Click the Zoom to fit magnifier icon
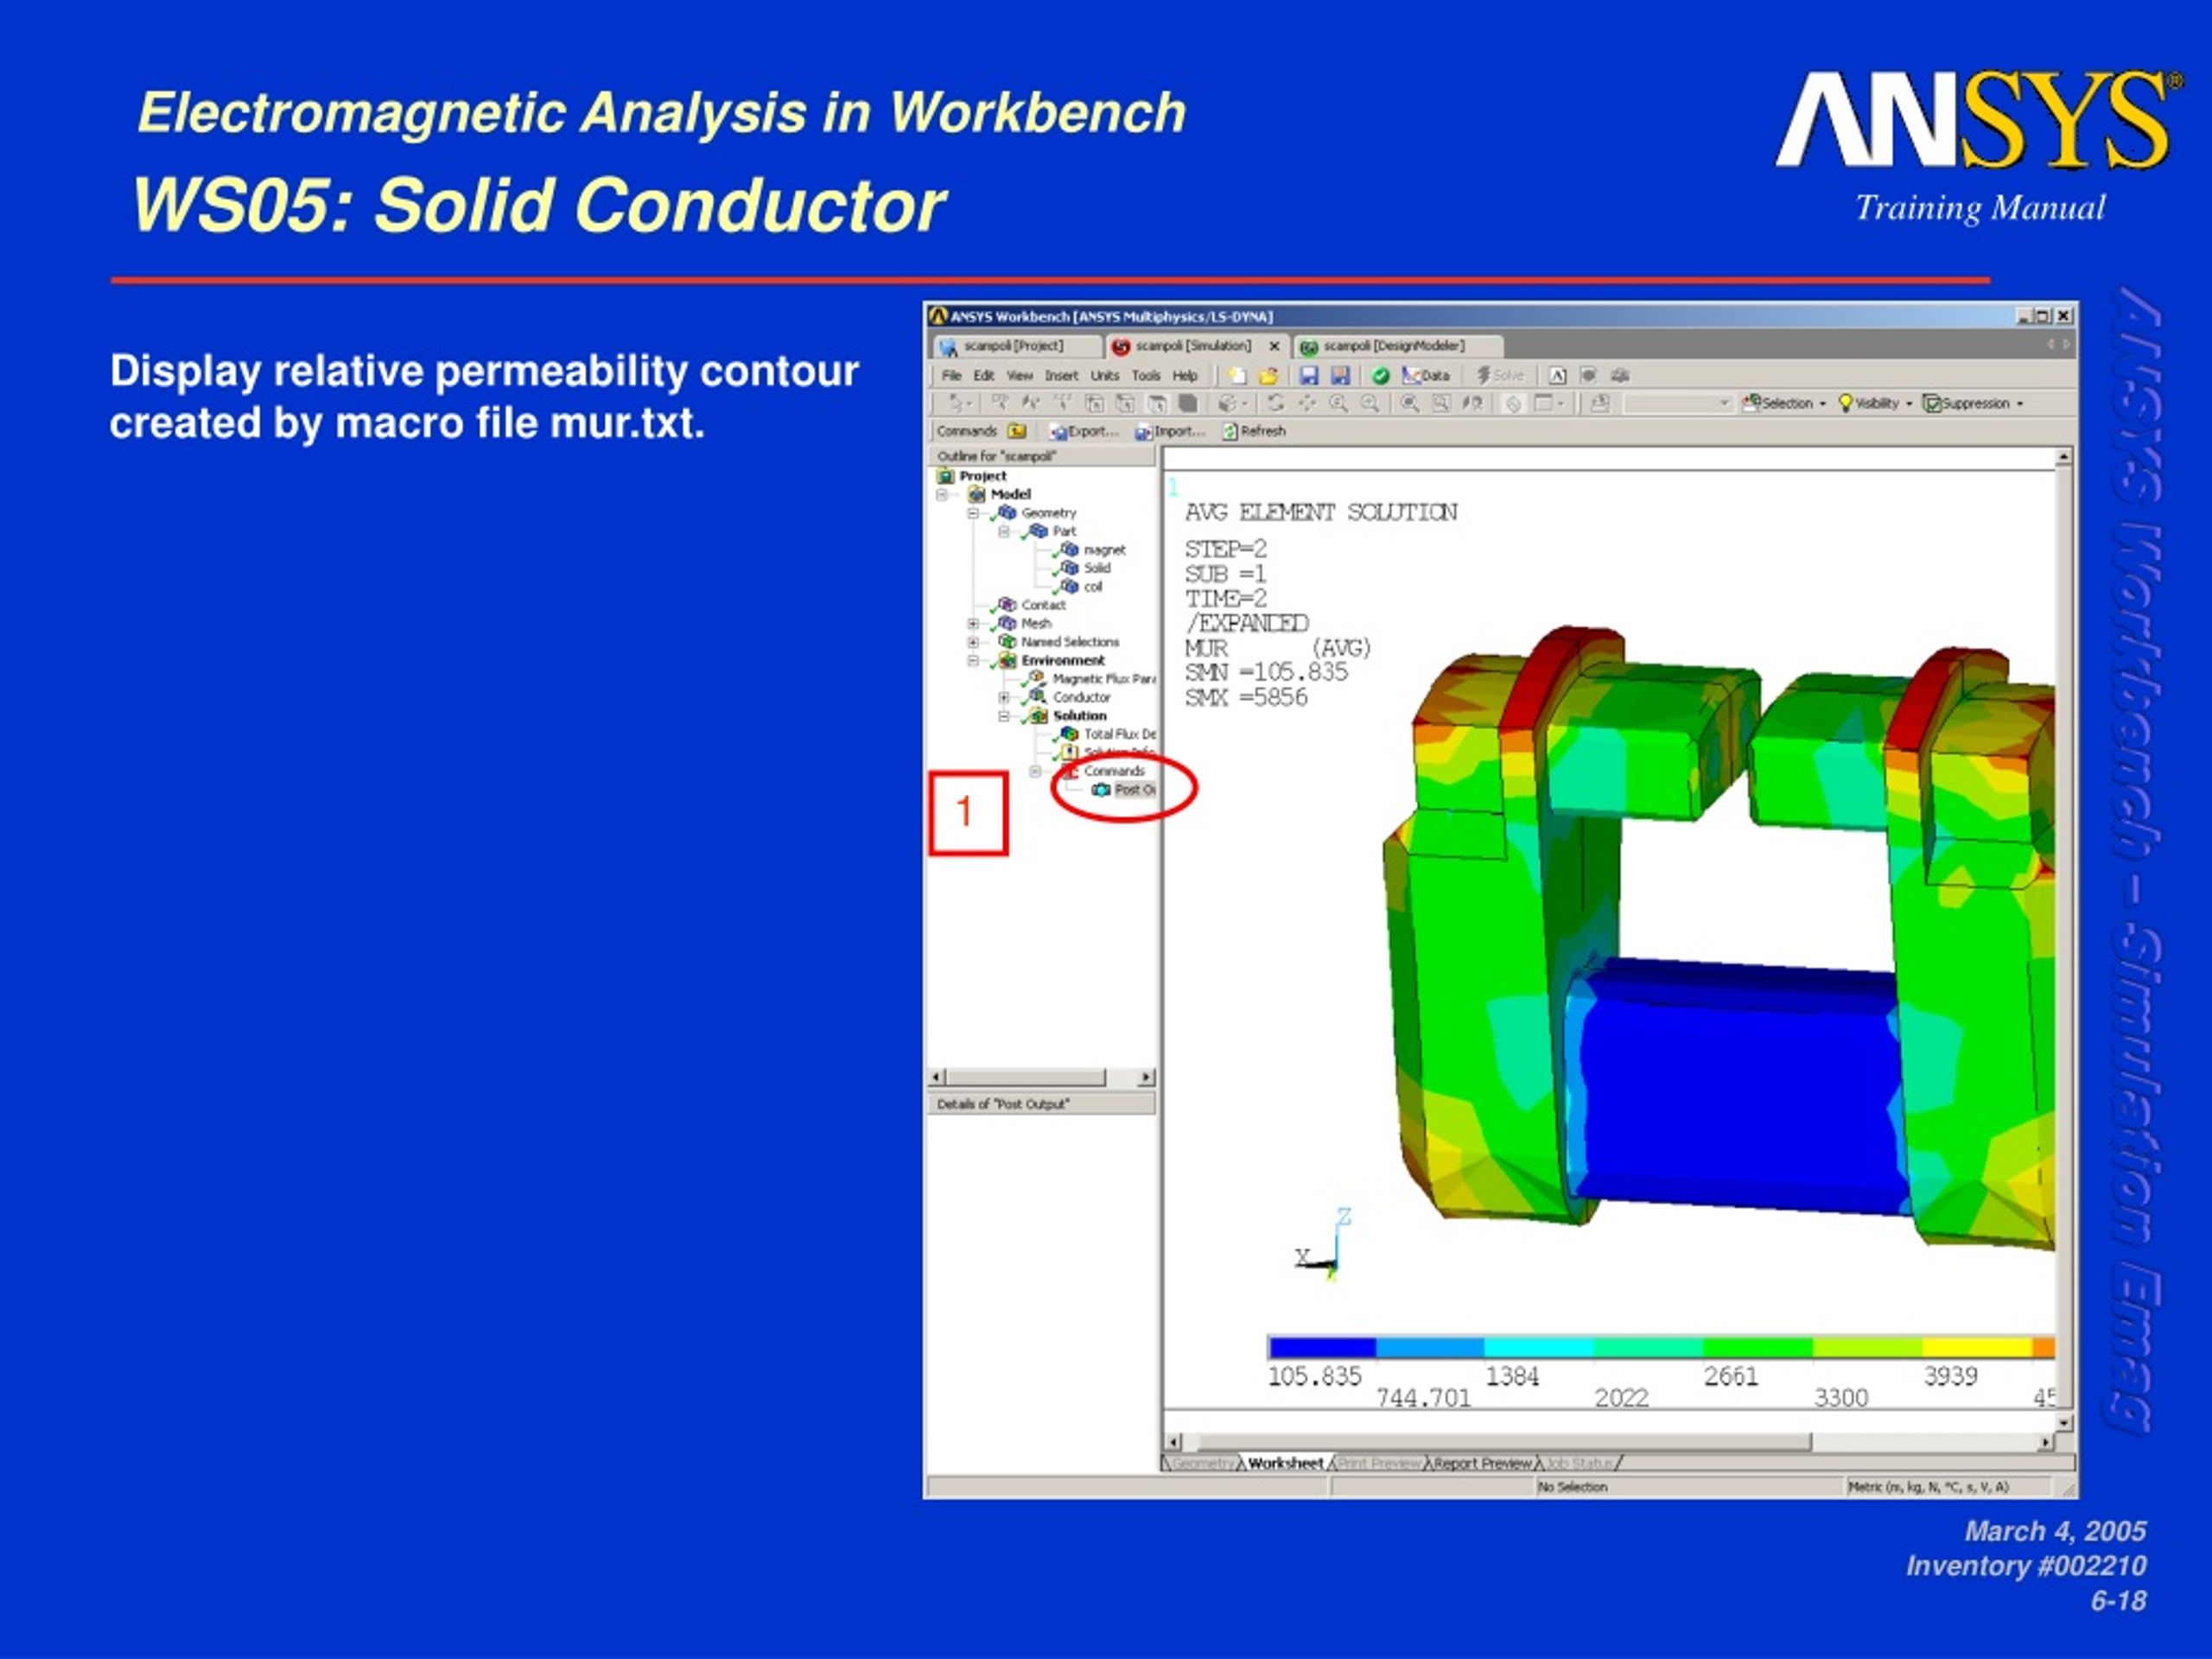This screenshot has width=2212, height=1659. 1409,403
